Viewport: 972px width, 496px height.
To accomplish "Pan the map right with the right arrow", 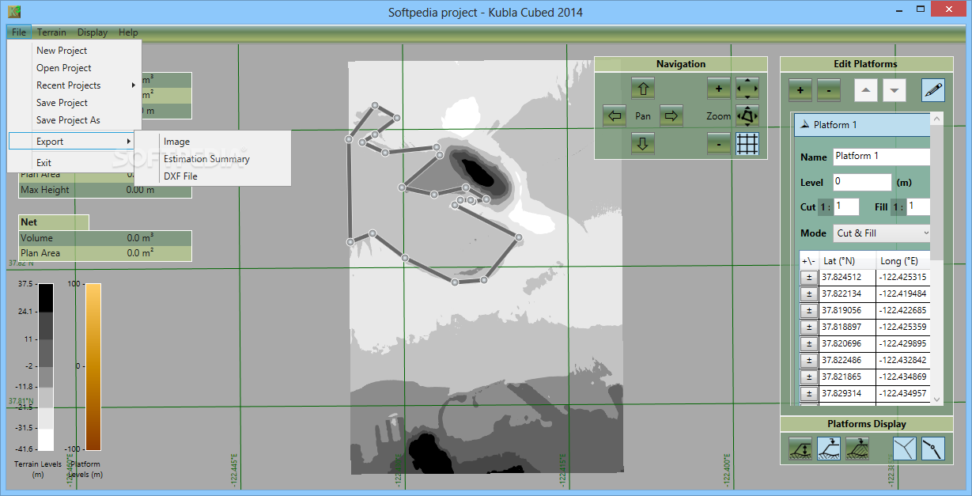I will click(671, 116).
